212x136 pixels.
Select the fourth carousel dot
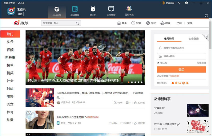click(138, 82)
